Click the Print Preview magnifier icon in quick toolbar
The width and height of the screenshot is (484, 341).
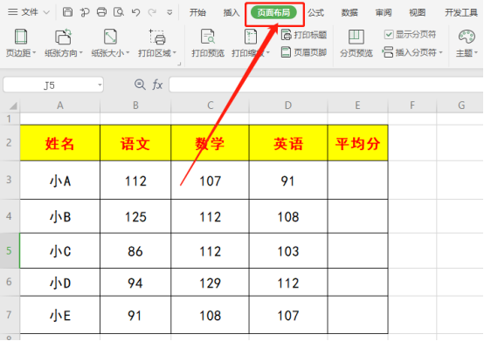click(x=119, y=12)
